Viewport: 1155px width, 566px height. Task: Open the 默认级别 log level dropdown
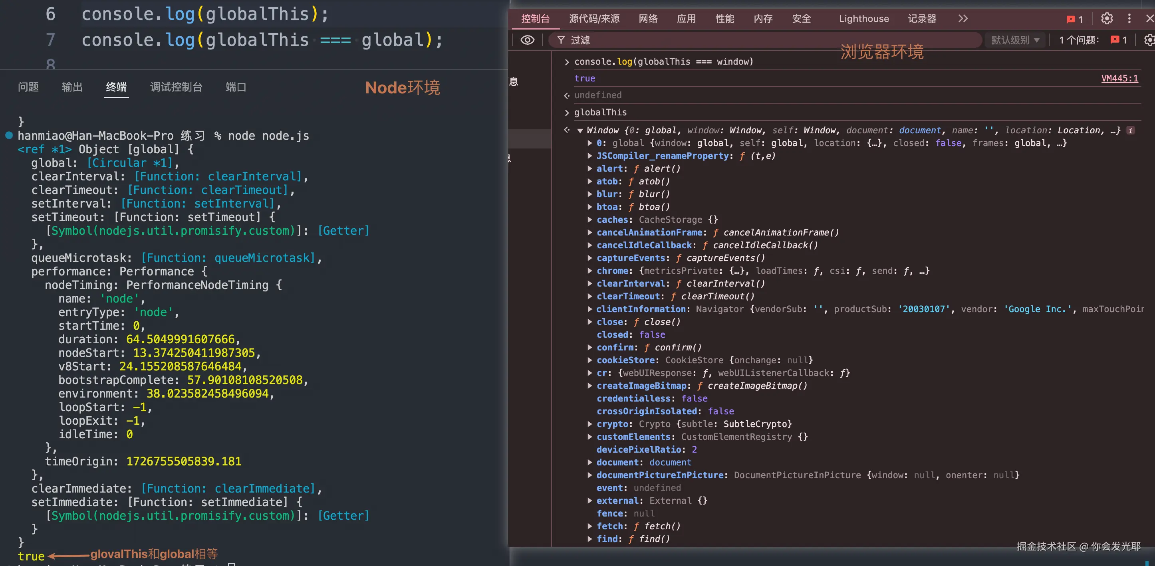(x=1015, y=40)
